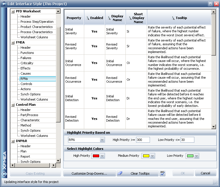Collapse the FMEA tree section

point(13,43)
